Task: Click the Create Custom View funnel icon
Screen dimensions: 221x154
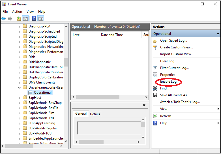Action: pos(155,47)
